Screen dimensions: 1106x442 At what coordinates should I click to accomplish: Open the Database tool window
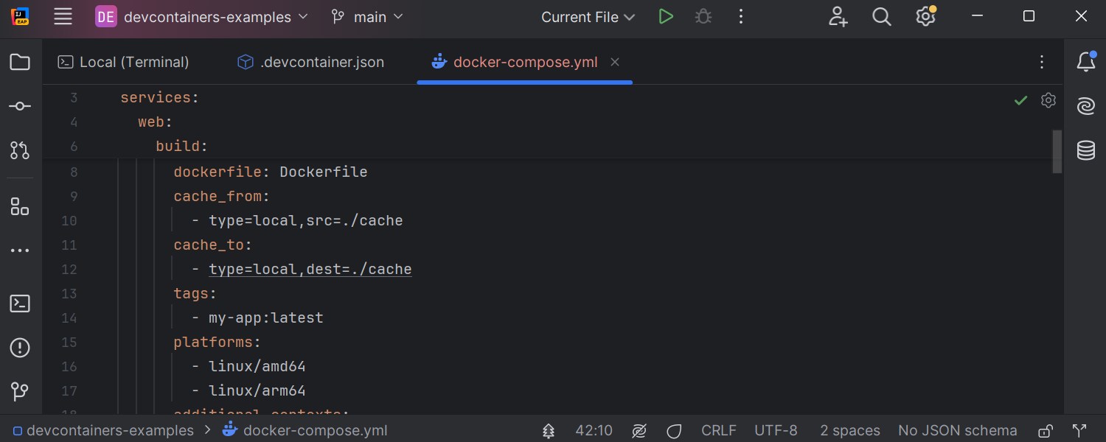[1085, 150]
